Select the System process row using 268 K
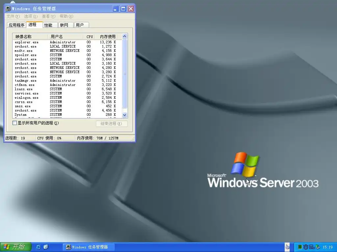 click(x=67, y=115)
